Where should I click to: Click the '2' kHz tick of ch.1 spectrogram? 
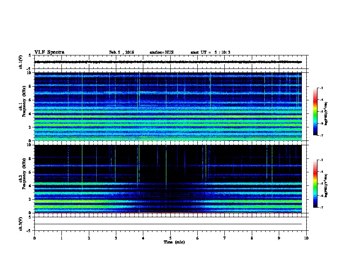coord(30,127)
